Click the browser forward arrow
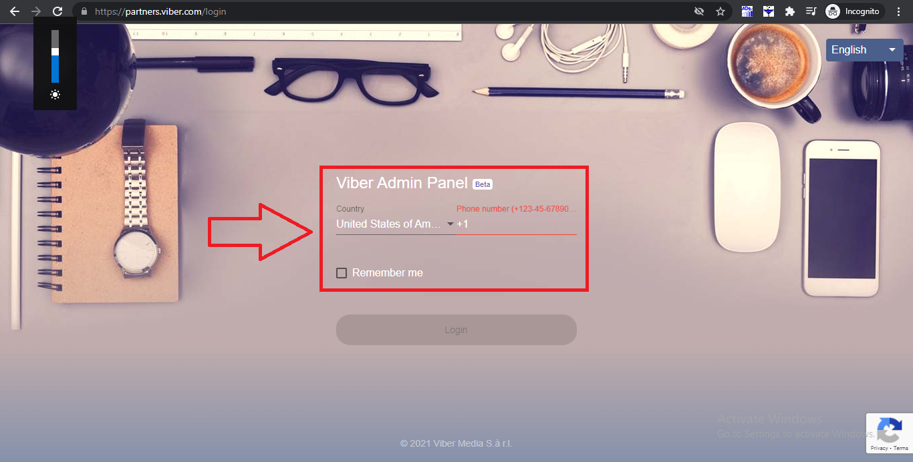The width and height of the screenshot is (913, 462). [x=36, y=11]
